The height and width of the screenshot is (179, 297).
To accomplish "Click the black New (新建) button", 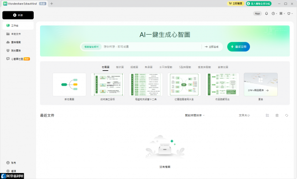I will click(18, 15).
